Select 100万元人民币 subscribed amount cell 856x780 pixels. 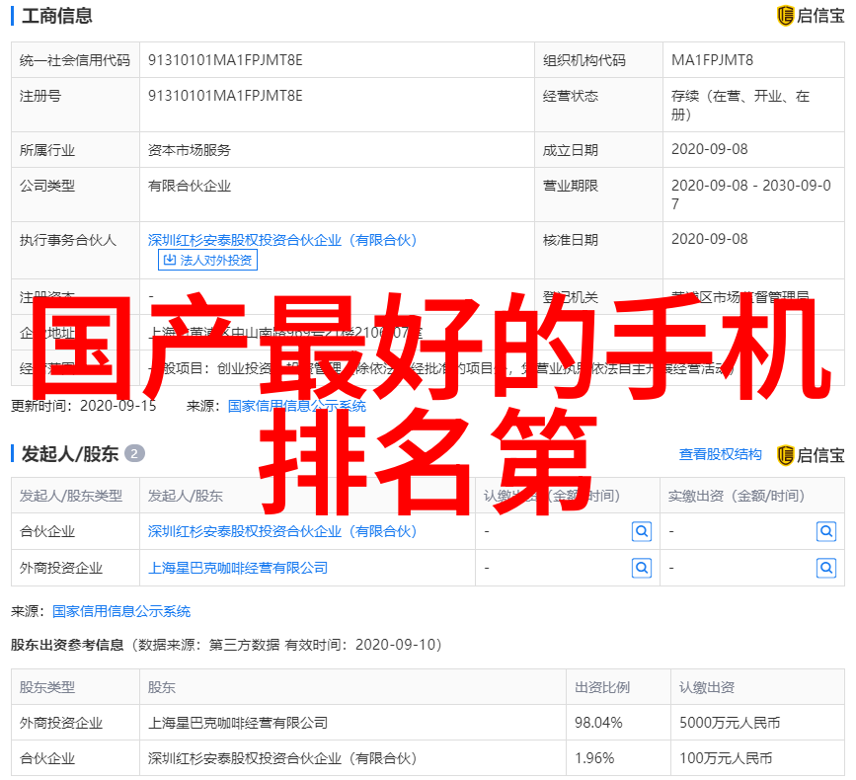tap(726, 758)
